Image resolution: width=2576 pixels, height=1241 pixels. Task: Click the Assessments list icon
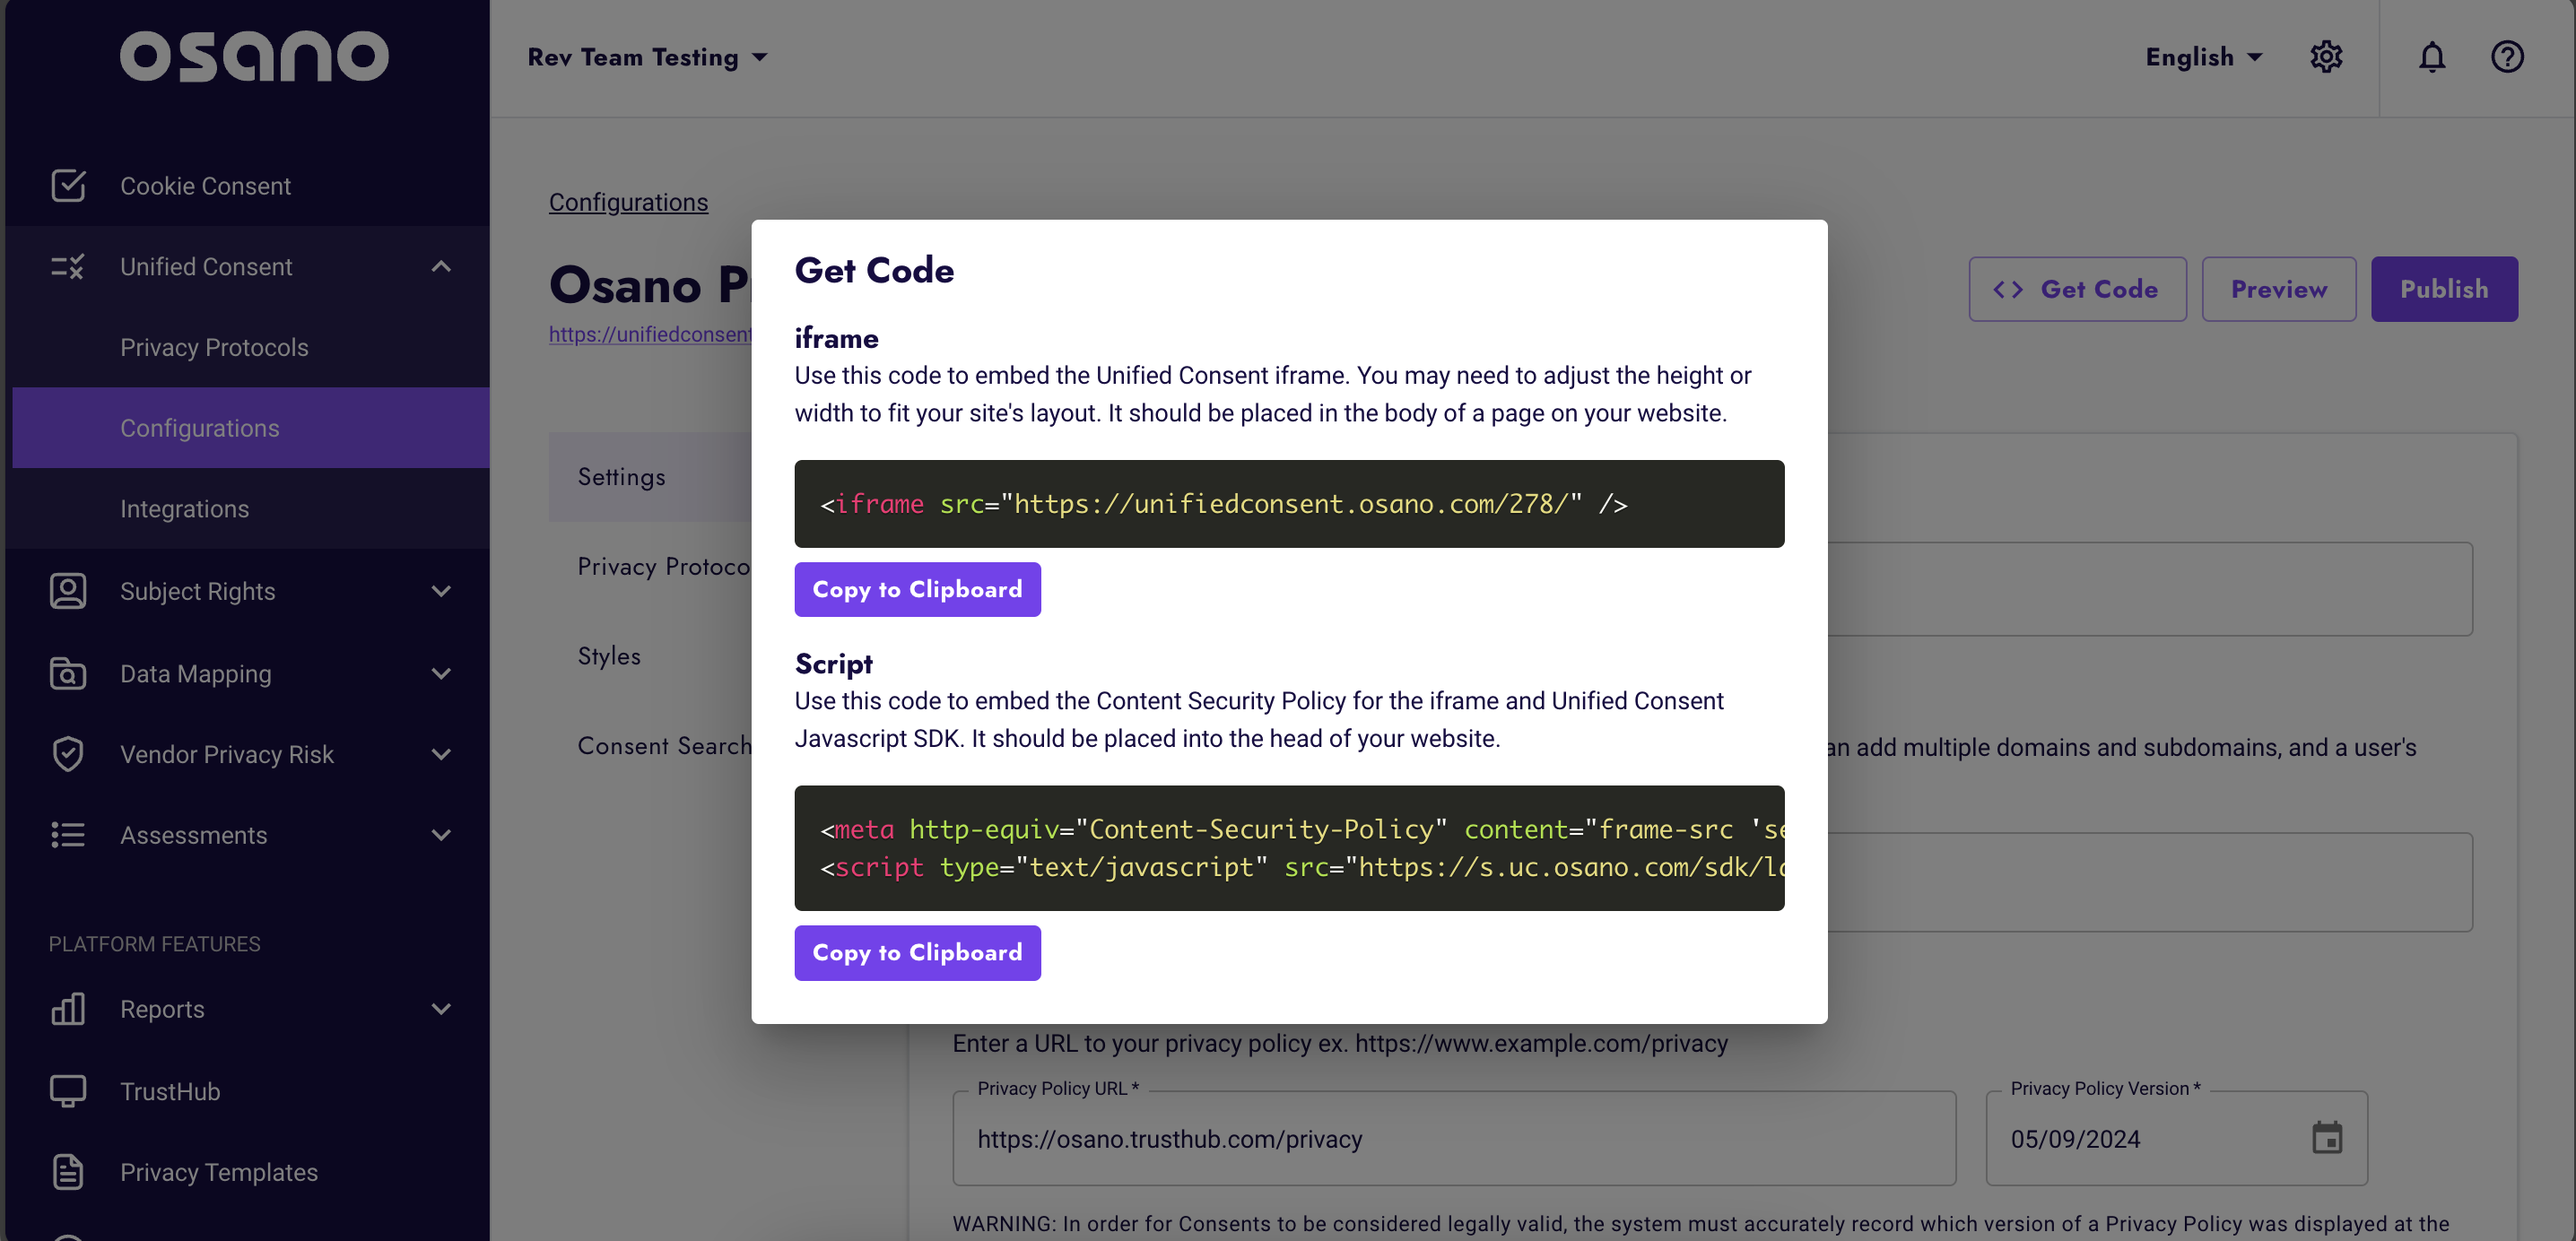(68, 834)
